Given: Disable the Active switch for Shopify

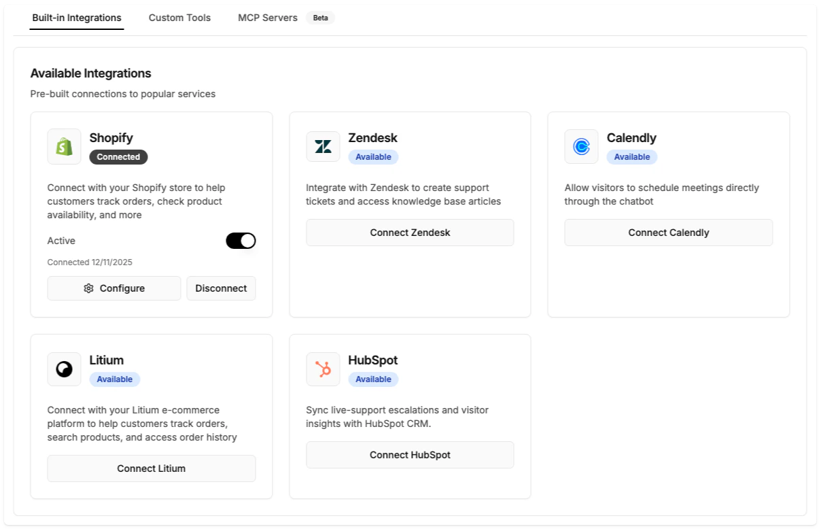Looking at the screenshot, I should (x=241, y=240).
